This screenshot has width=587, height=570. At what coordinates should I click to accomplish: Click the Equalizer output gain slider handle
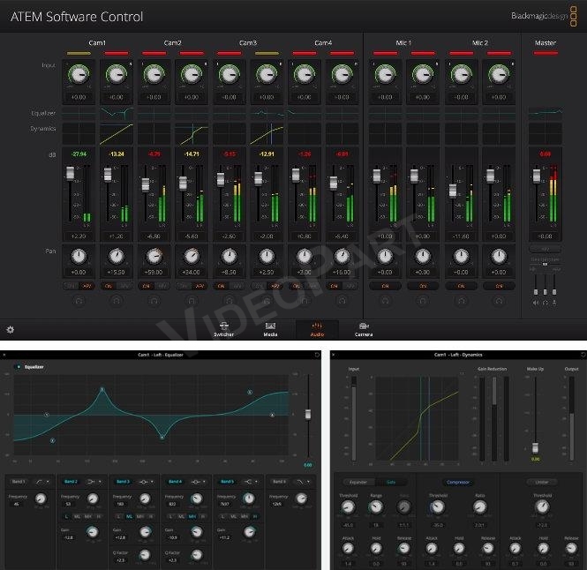pyautogui.click(x=308, y=415)
